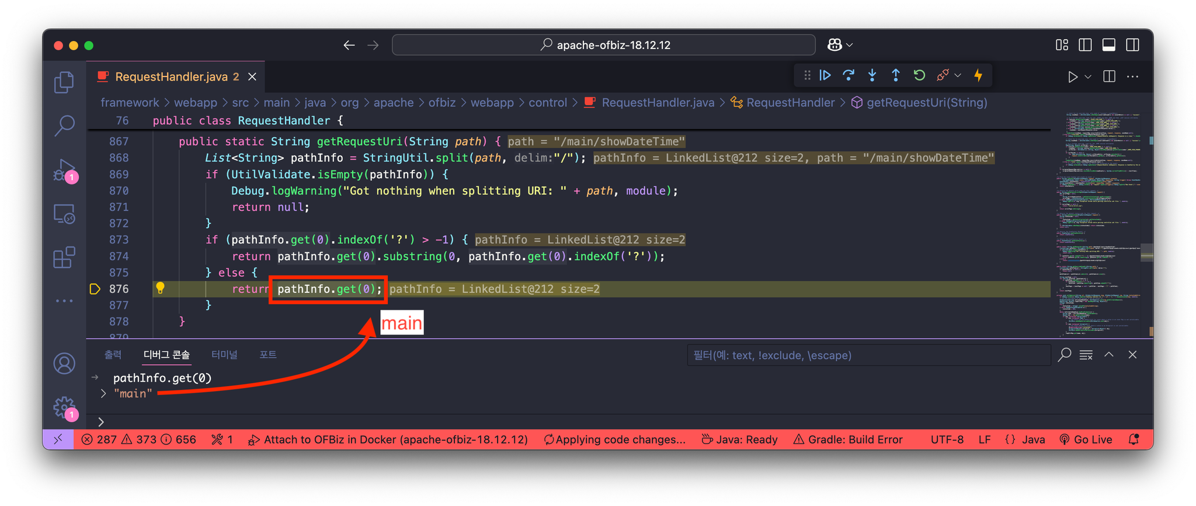Click Gradle: Build Error status item

point(848,439)
